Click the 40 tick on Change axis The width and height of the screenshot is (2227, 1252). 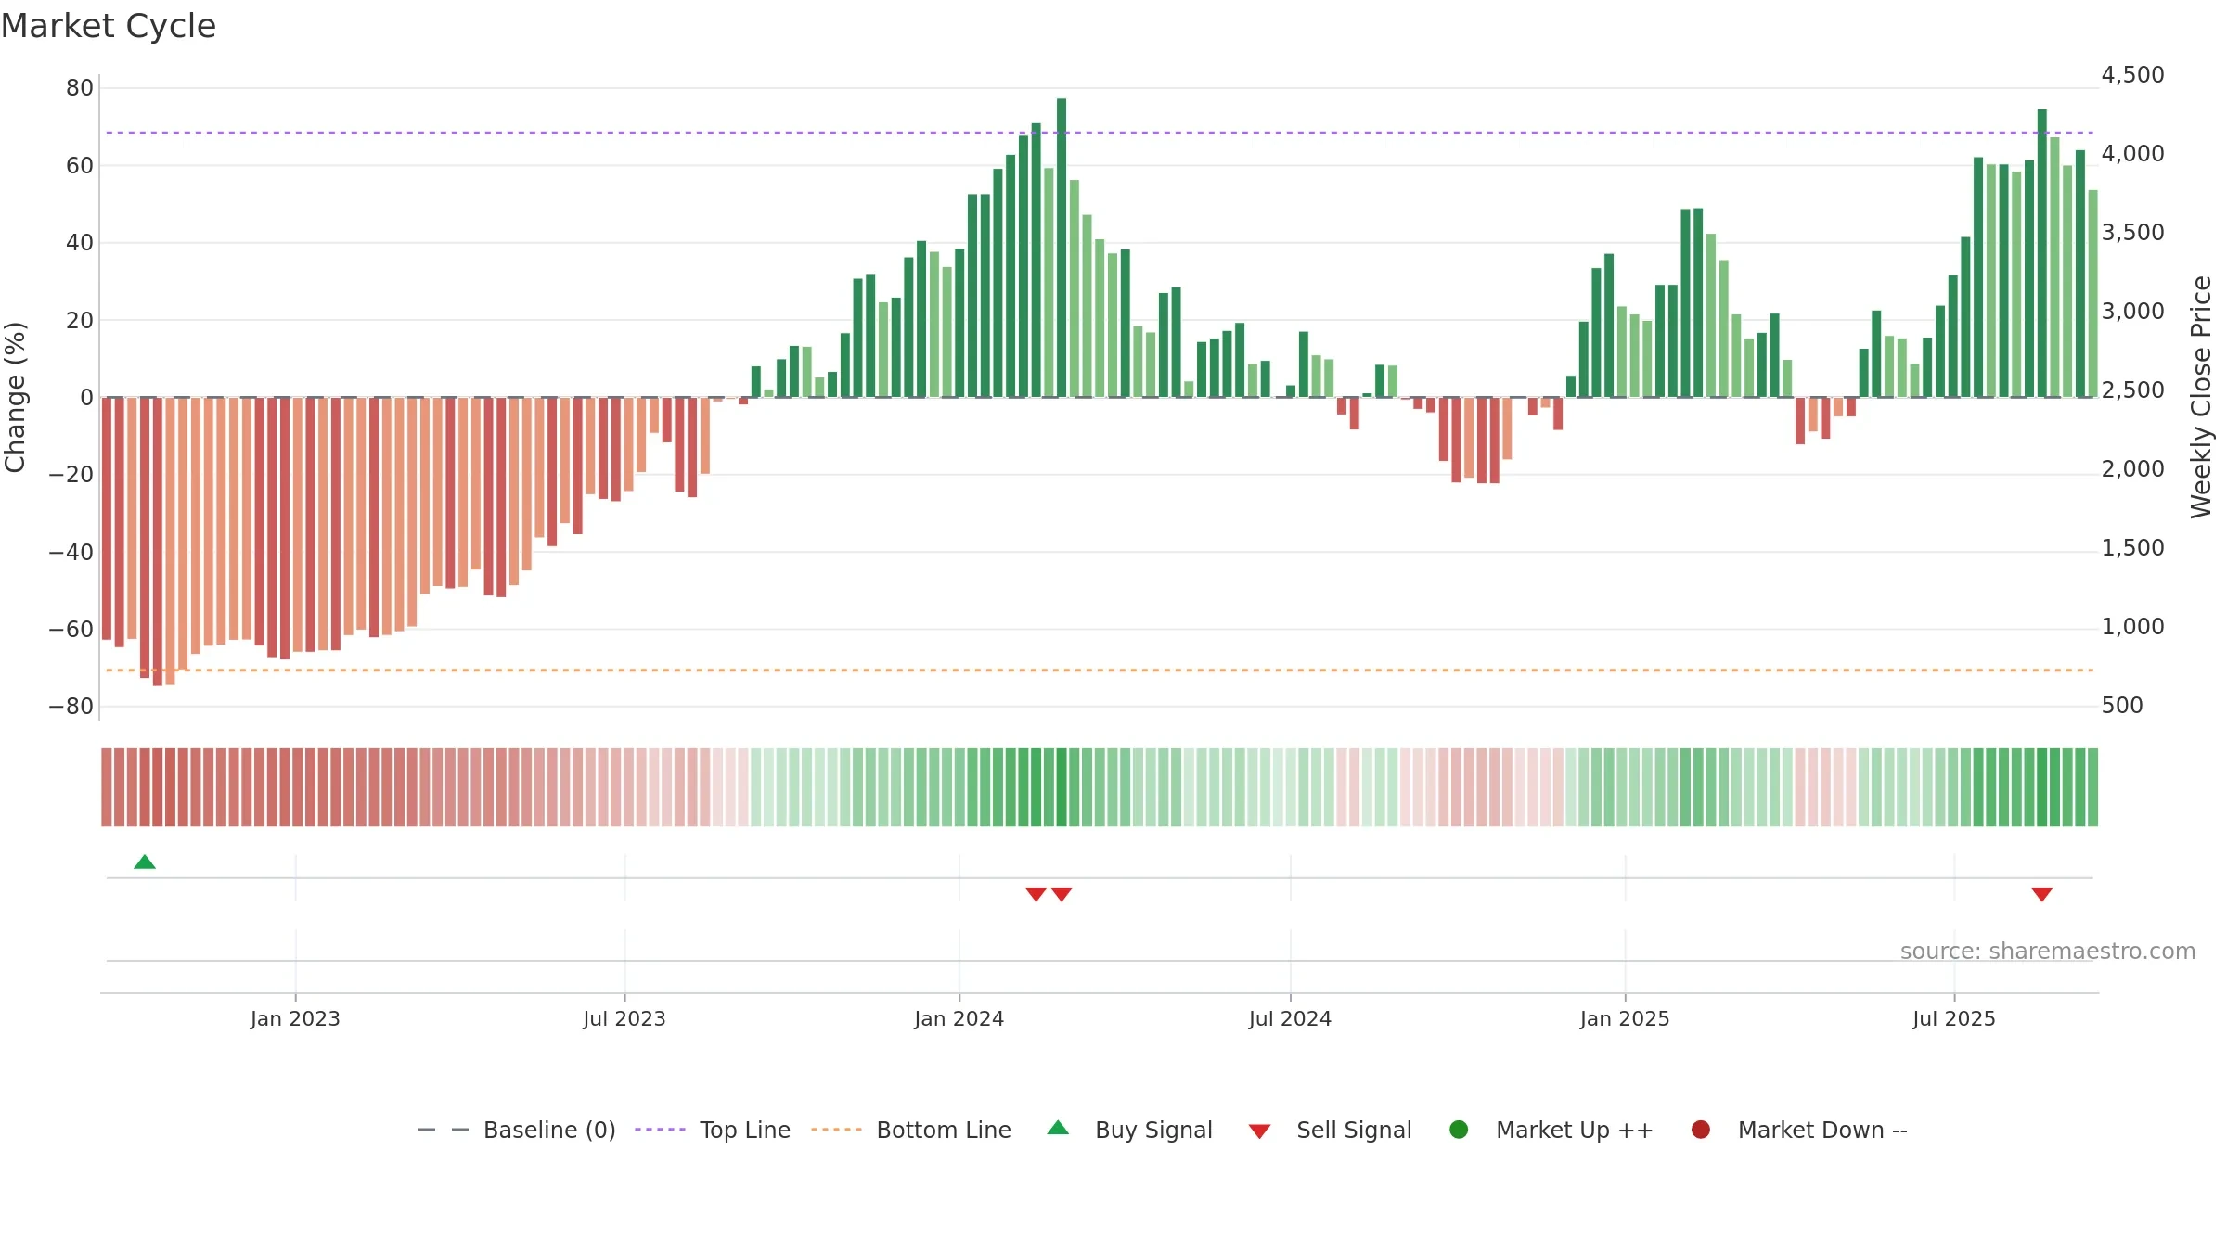point(80,243)
